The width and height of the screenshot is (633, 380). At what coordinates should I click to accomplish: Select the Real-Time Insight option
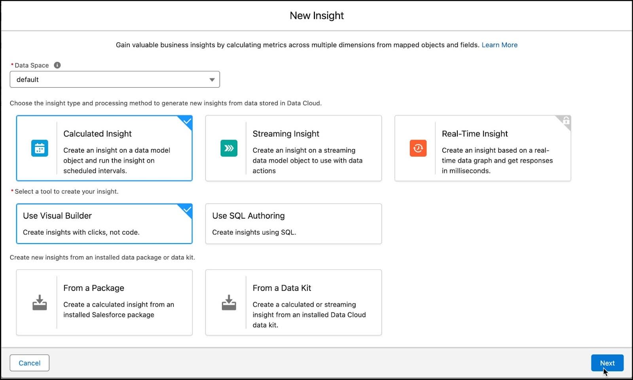(482, 148)
